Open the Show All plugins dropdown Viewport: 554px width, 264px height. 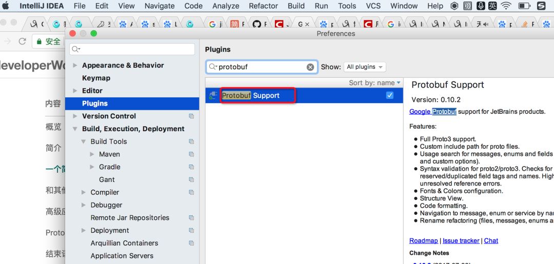[x=365, y=67]
